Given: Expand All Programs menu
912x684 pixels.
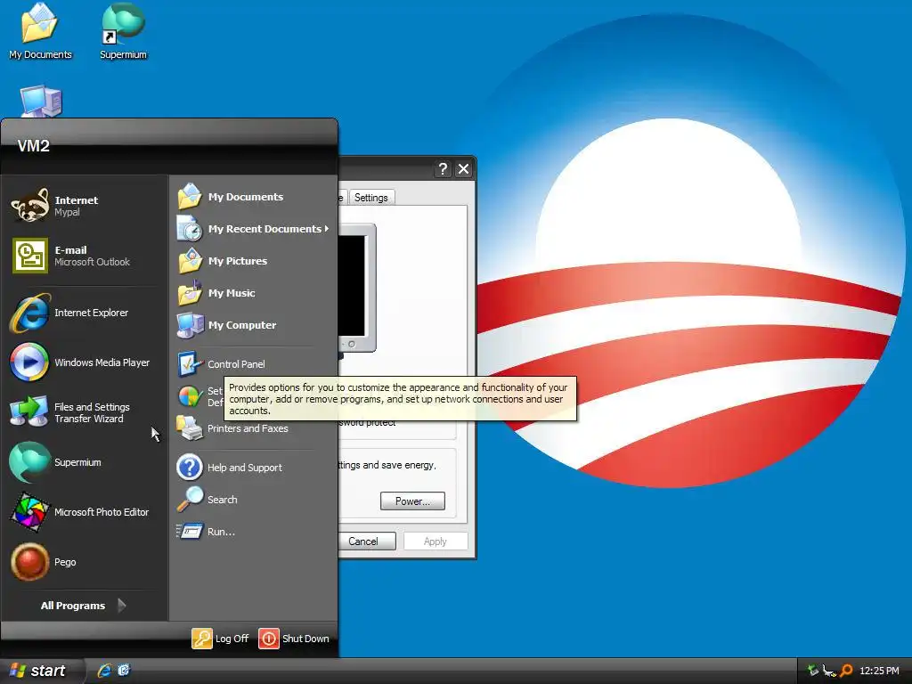Looking at the screenshot, I should point(84,606).
